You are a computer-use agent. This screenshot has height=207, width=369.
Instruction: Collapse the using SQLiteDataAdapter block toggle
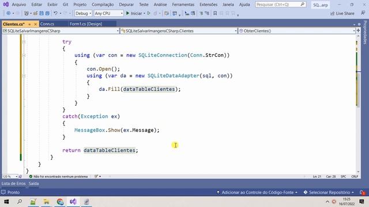pyautogui.click(x=24, y=76)
